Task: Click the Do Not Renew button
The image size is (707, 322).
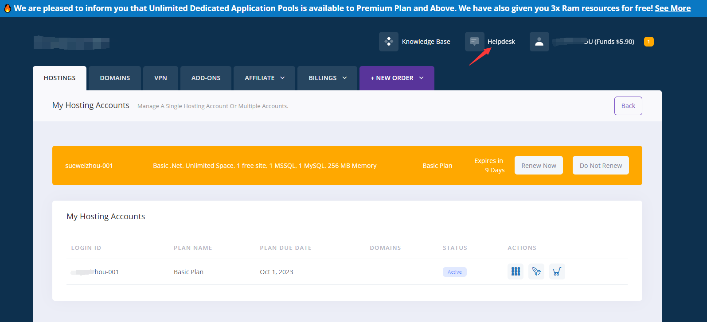Action: 601,165
